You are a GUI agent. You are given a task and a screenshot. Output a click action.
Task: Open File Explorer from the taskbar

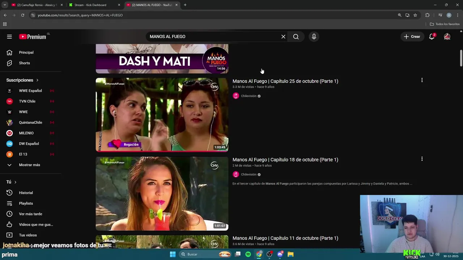(290, 254)
